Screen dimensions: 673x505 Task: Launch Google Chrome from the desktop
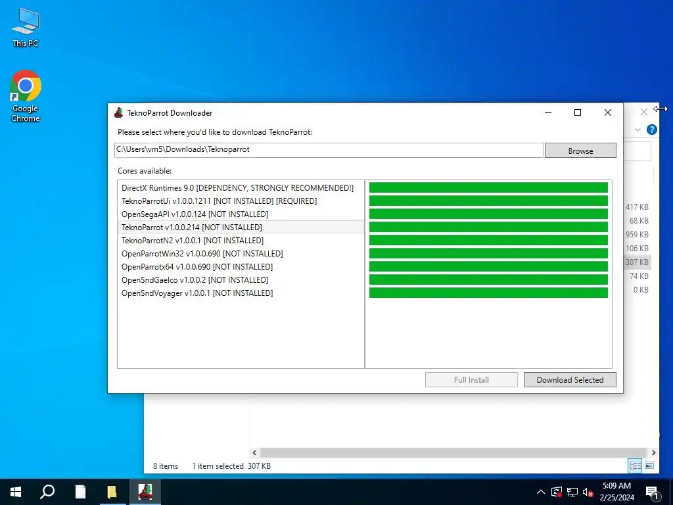tap(26, 96)
